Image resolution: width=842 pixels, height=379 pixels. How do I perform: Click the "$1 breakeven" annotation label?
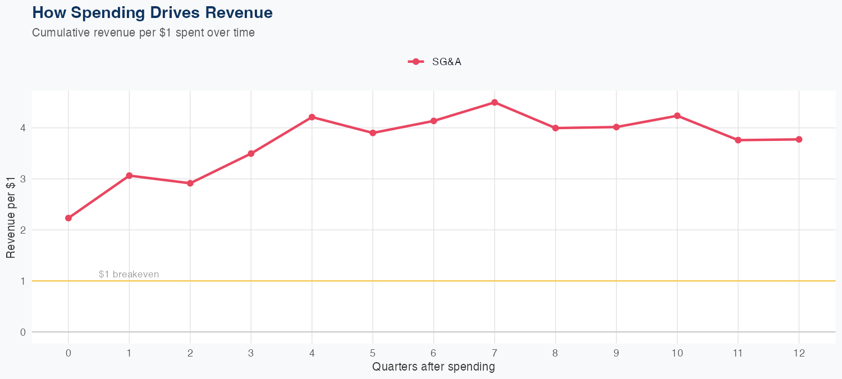[x=129, y=275]
